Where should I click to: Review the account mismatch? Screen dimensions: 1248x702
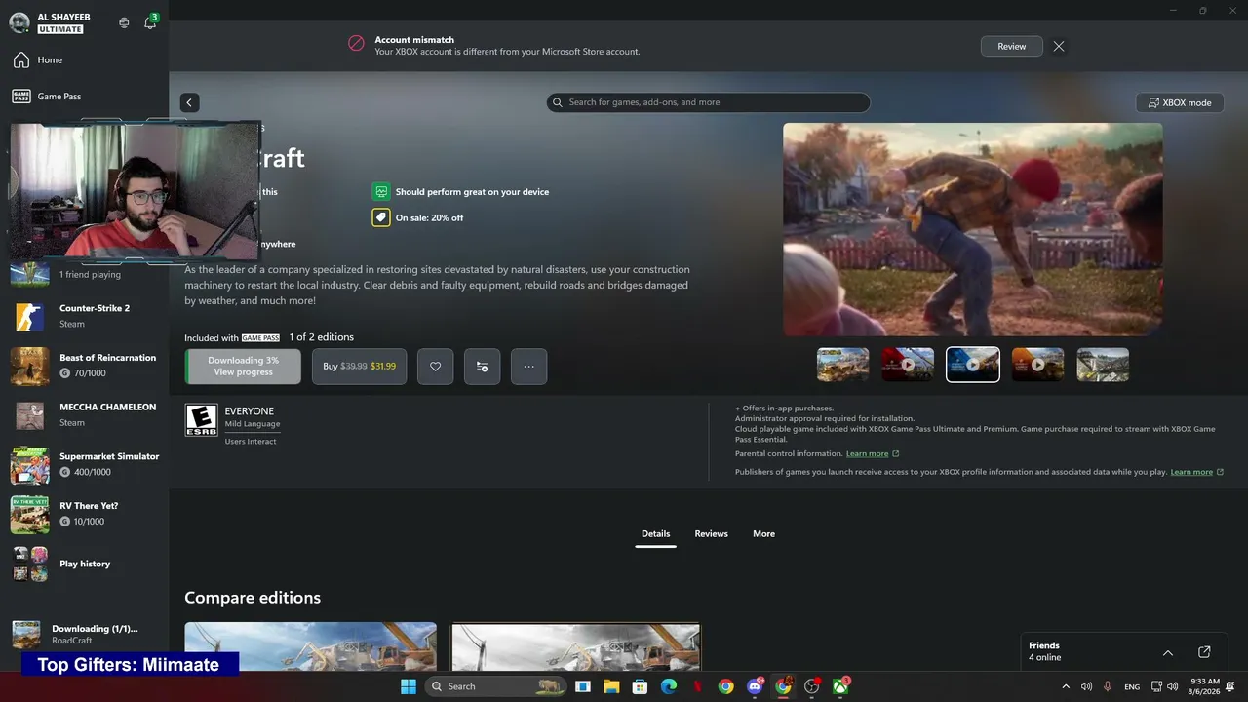coord(1012,46)
